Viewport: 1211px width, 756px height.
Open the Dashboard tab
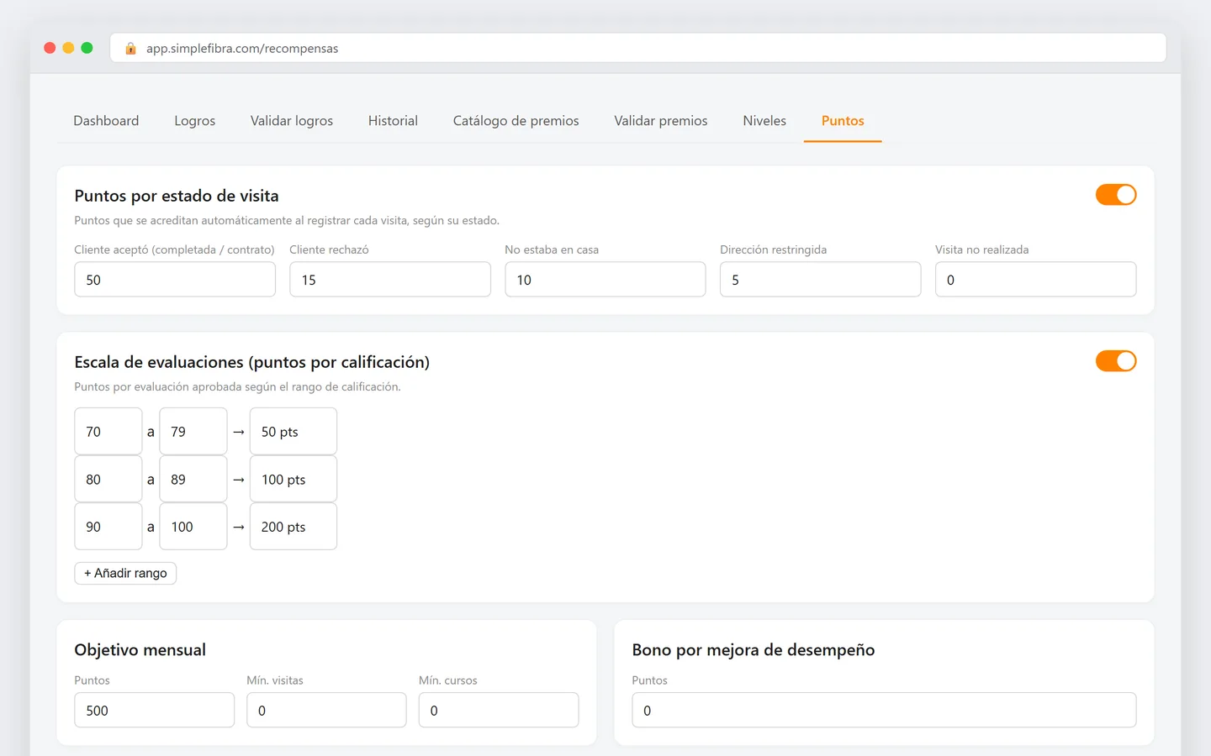coord(106,121)
